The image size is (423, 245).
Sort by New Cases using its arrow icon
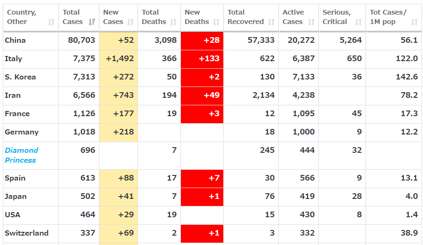tap(130, 22)
